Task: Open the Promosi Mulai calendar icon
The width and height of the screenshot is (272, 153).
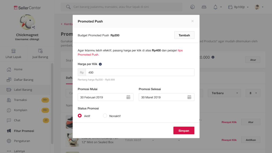Action: [128, 97]
